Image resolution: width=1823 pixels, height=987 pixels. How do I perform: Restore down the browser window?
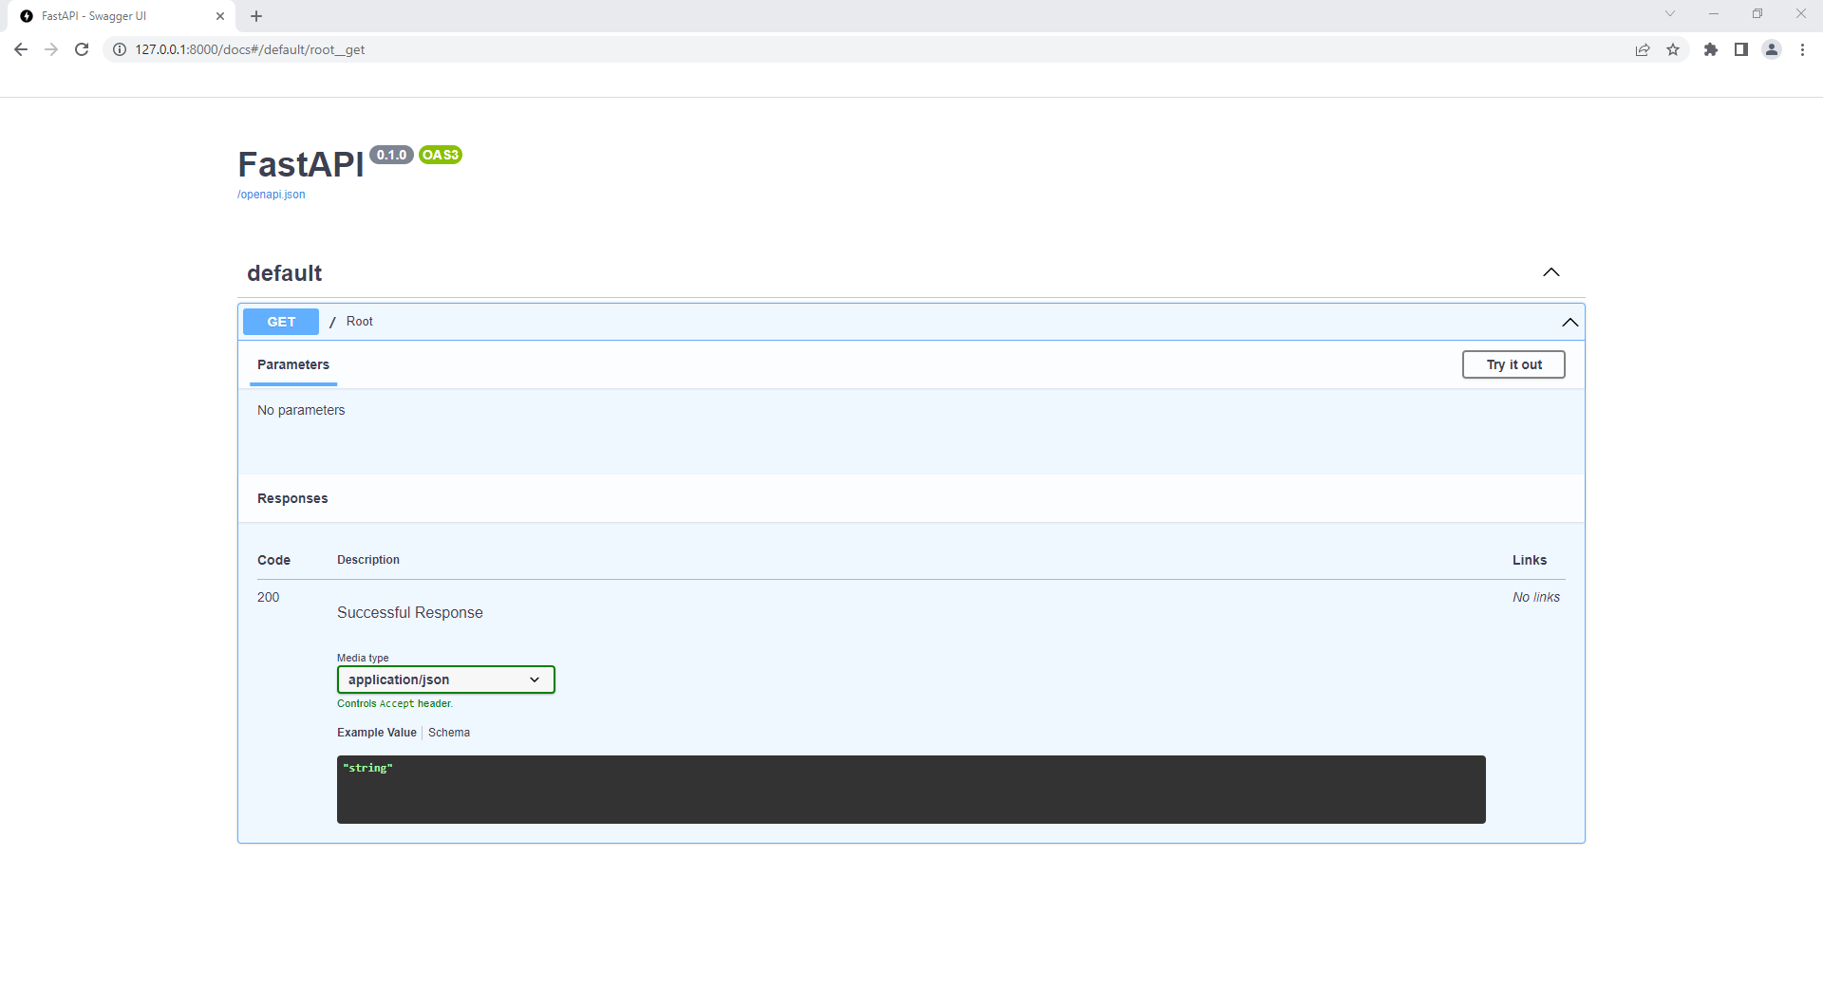[x=1757, y=13]
